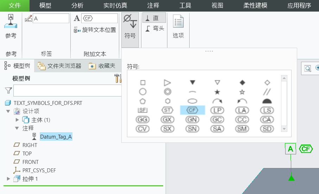This screenshot has height=194, width=319.
Task: Click the 旋转文本位置 rotate text icon
Action: tap(77, 30)
